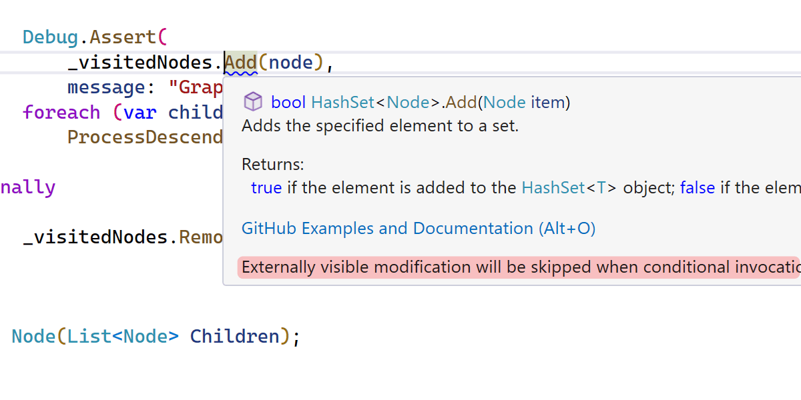801x400 pixels.
Task: Click the node argument inside Add parentheses
Action: 290,63
